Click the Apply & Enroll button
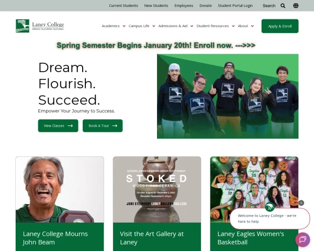This screenshot has width=314, height=251. pos(280,26)
